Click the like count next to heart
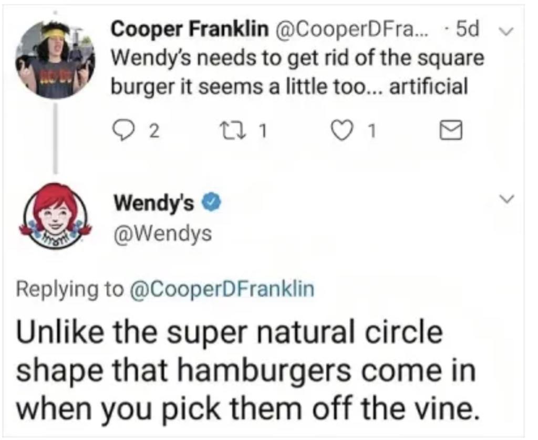This screenshot has width=538, height=440. (x=371, y=131)
